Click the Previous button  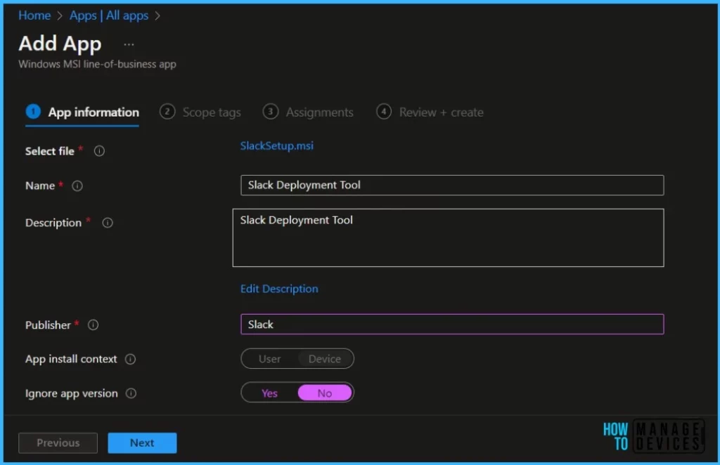tap(58, 443)
